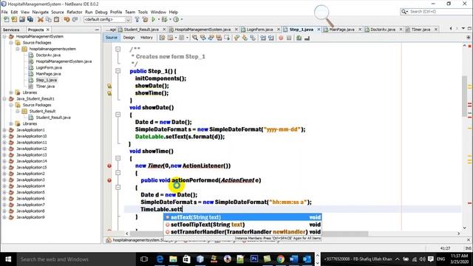Open the Task View taskbar button
This screenshot has height=266, width=473.
[144, 259]
